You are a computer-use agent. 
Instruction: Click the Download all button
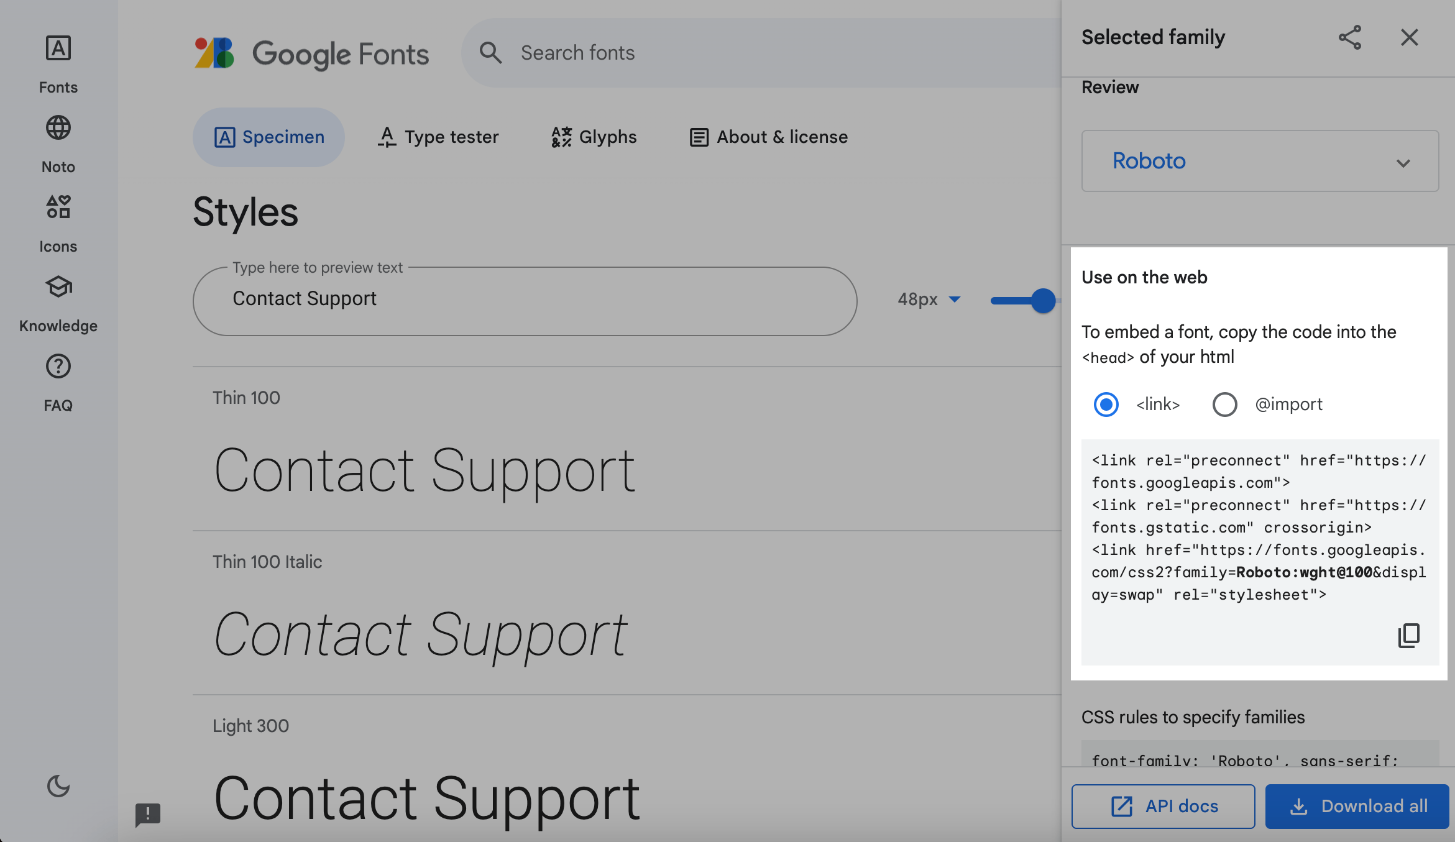pos(1357,806)
